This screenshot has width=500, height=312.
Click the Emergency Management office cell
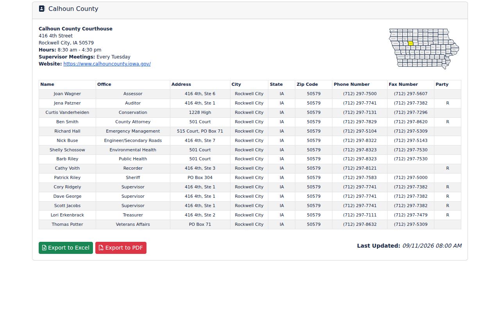pos(133,131)
